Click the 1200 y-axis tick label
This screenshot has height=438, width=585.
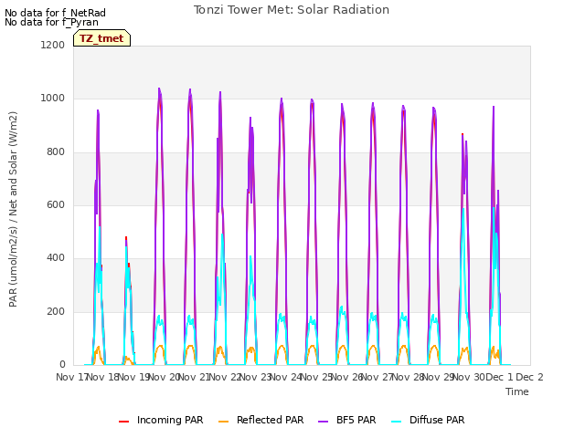(x=53, y=45)
